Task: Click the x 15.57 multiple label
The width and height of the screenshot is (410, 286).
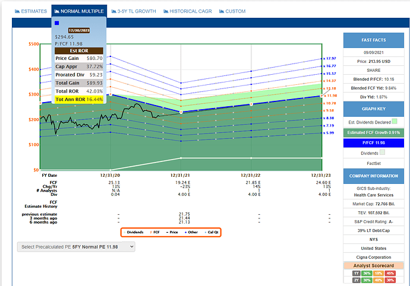Action: point(329,74)
